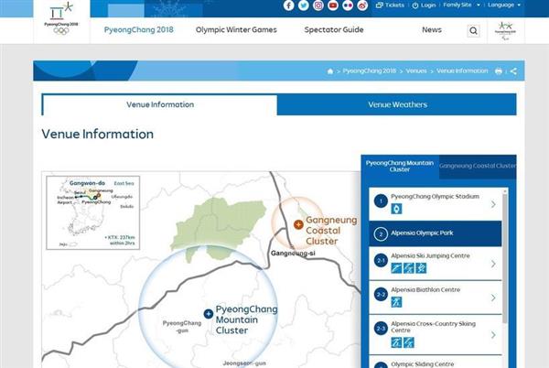Open the News menu
The width and height of the screenshot is (549, 368).
(431, 30)
